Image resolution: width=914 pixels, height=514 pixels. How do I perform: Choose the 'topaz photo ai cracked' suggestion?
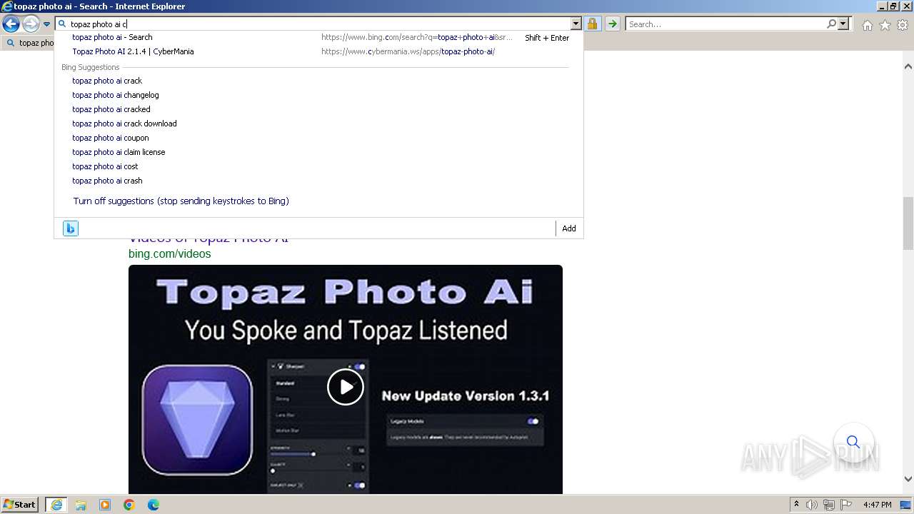pyautogui.click(x=111, y=109)
